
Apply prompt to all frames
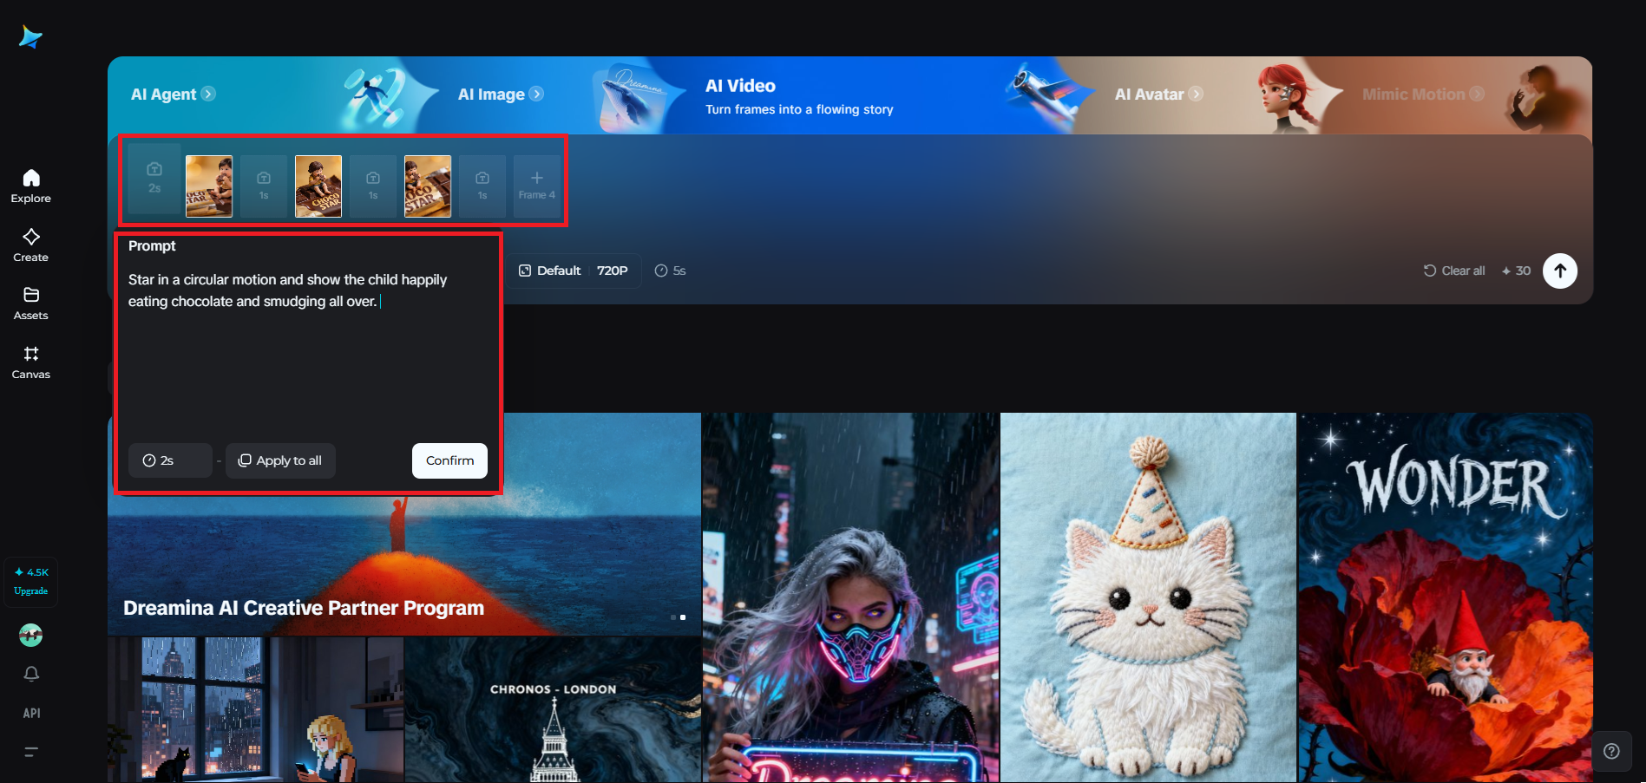280,460
